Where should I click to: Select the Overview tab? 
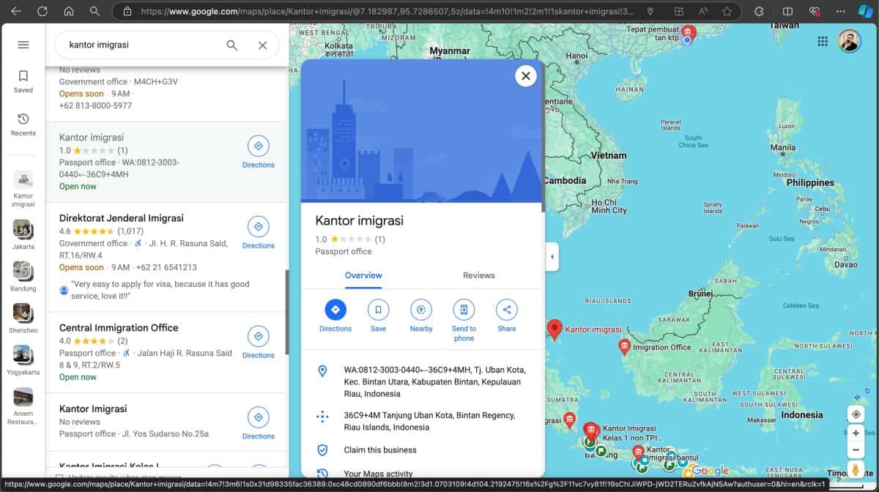pyautogui.click(x=363, y=275)
